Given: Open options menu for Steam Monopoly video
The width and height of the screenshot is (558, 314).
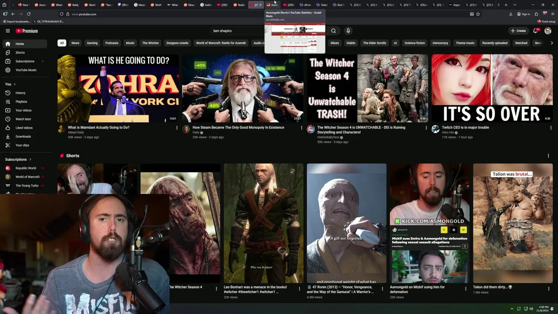Looking at the screenshot, I should [302, 128].
